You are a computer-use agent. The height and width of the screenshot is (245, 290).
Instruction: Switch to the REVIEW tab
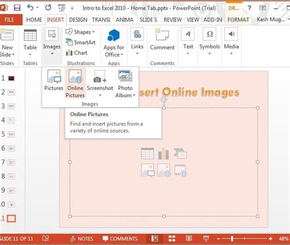[173, 20]
